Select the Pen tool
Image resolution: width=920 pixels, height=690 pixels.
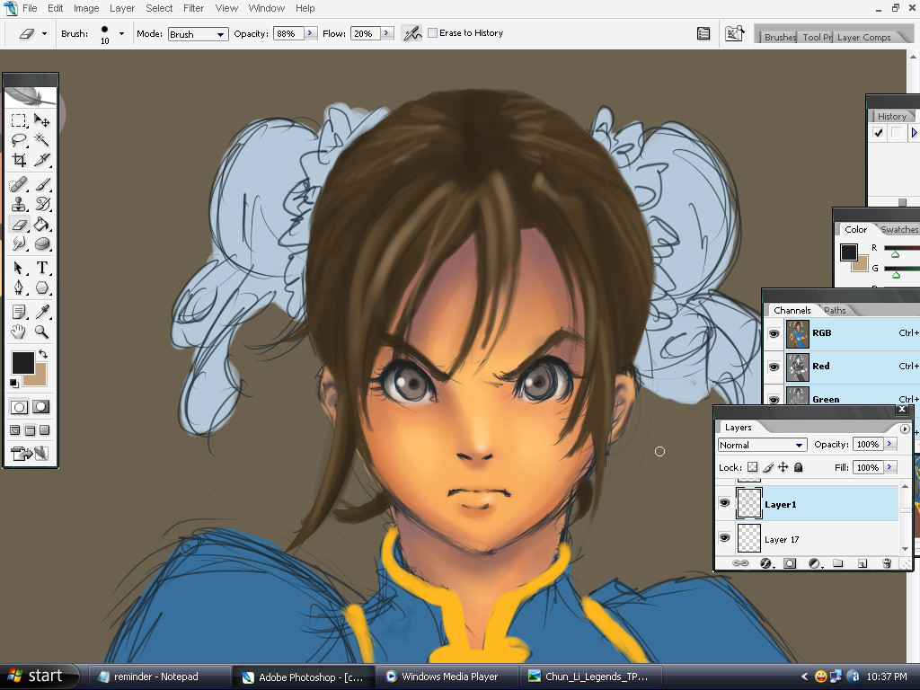tap(19, 287)
